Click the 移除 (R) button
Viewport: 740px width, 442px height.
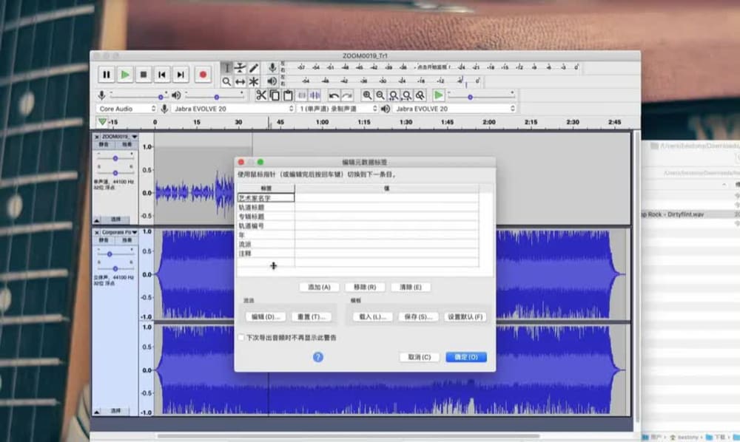(365, 287)
